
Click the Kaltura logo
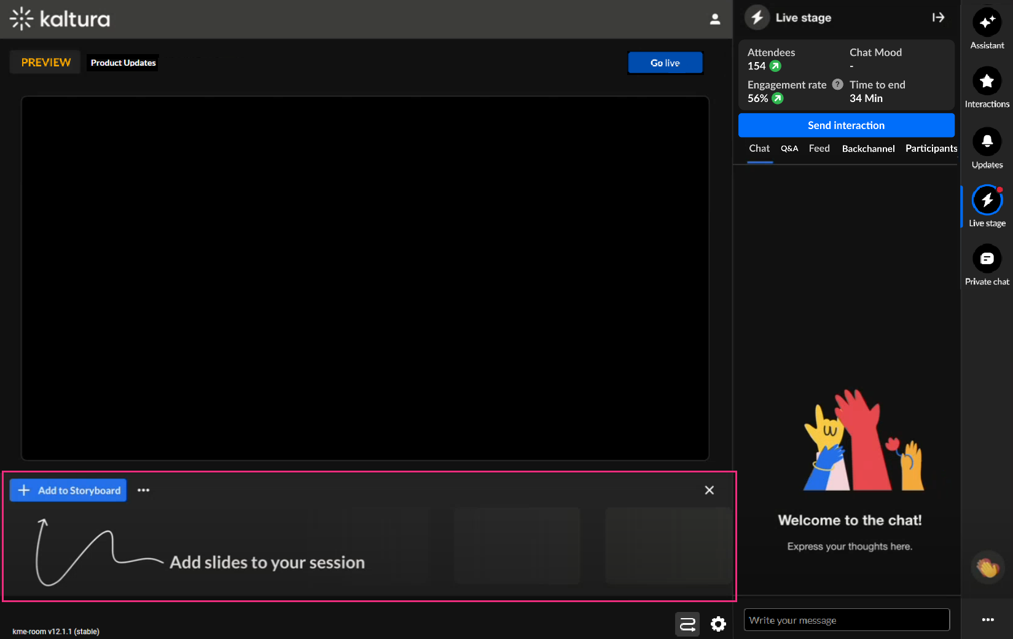60,19
